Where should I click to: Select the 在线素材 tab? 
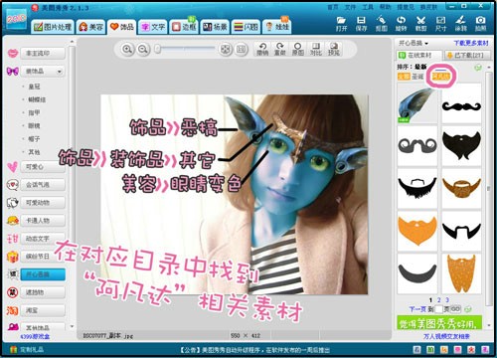[418, 55]
